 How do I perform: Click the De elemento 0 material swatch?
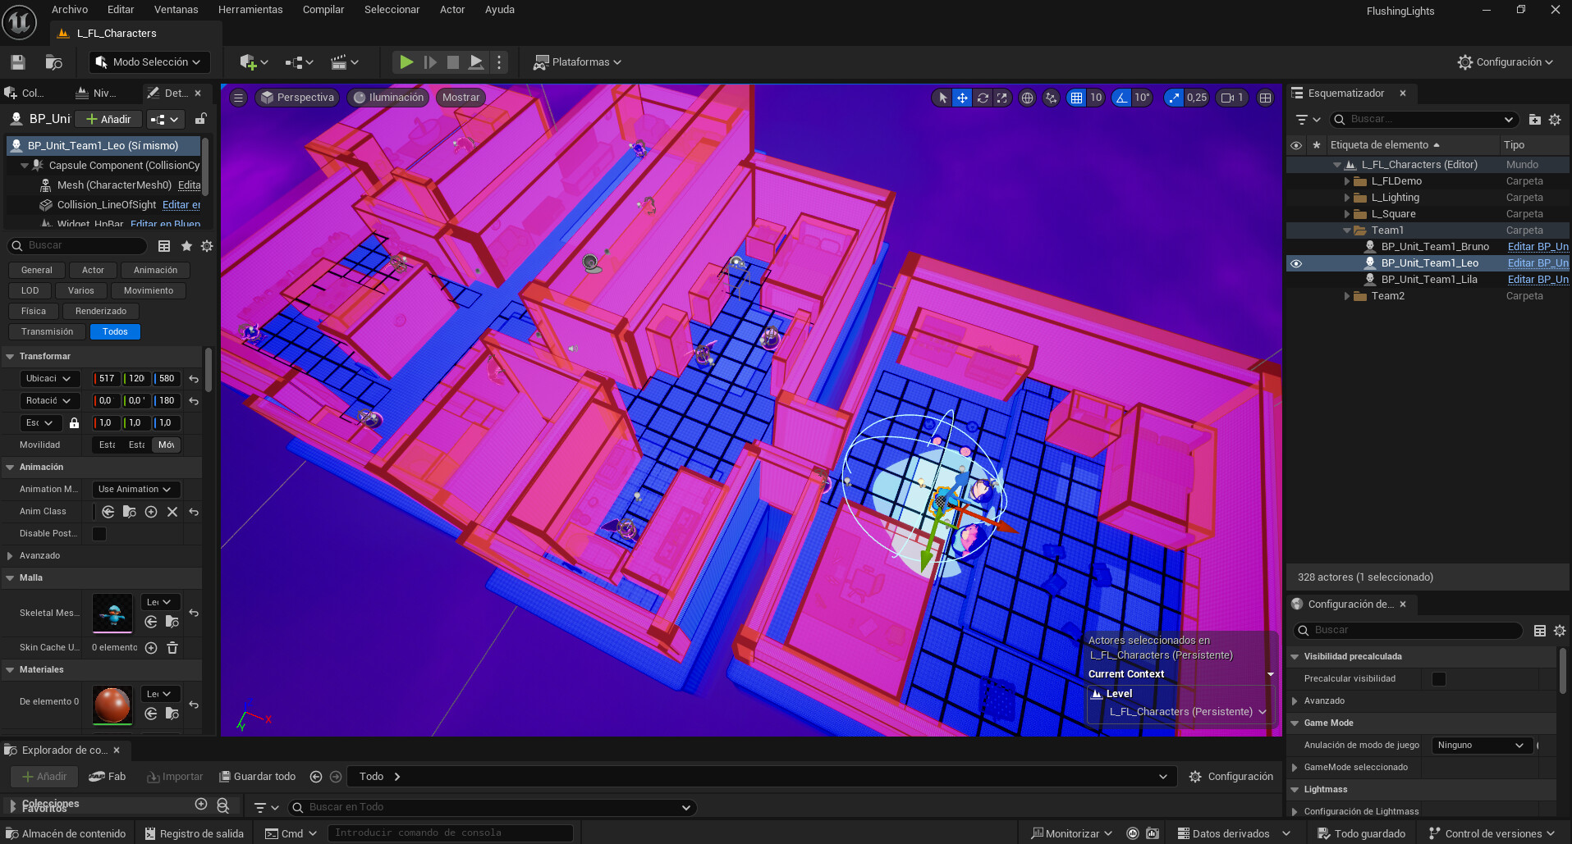112,705
